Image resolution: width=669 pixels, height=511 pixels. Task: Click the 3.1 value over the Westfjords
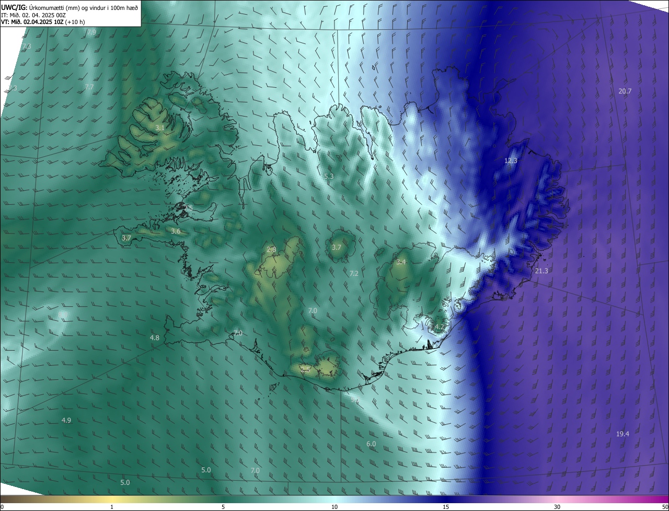click(x=160, y=127)
